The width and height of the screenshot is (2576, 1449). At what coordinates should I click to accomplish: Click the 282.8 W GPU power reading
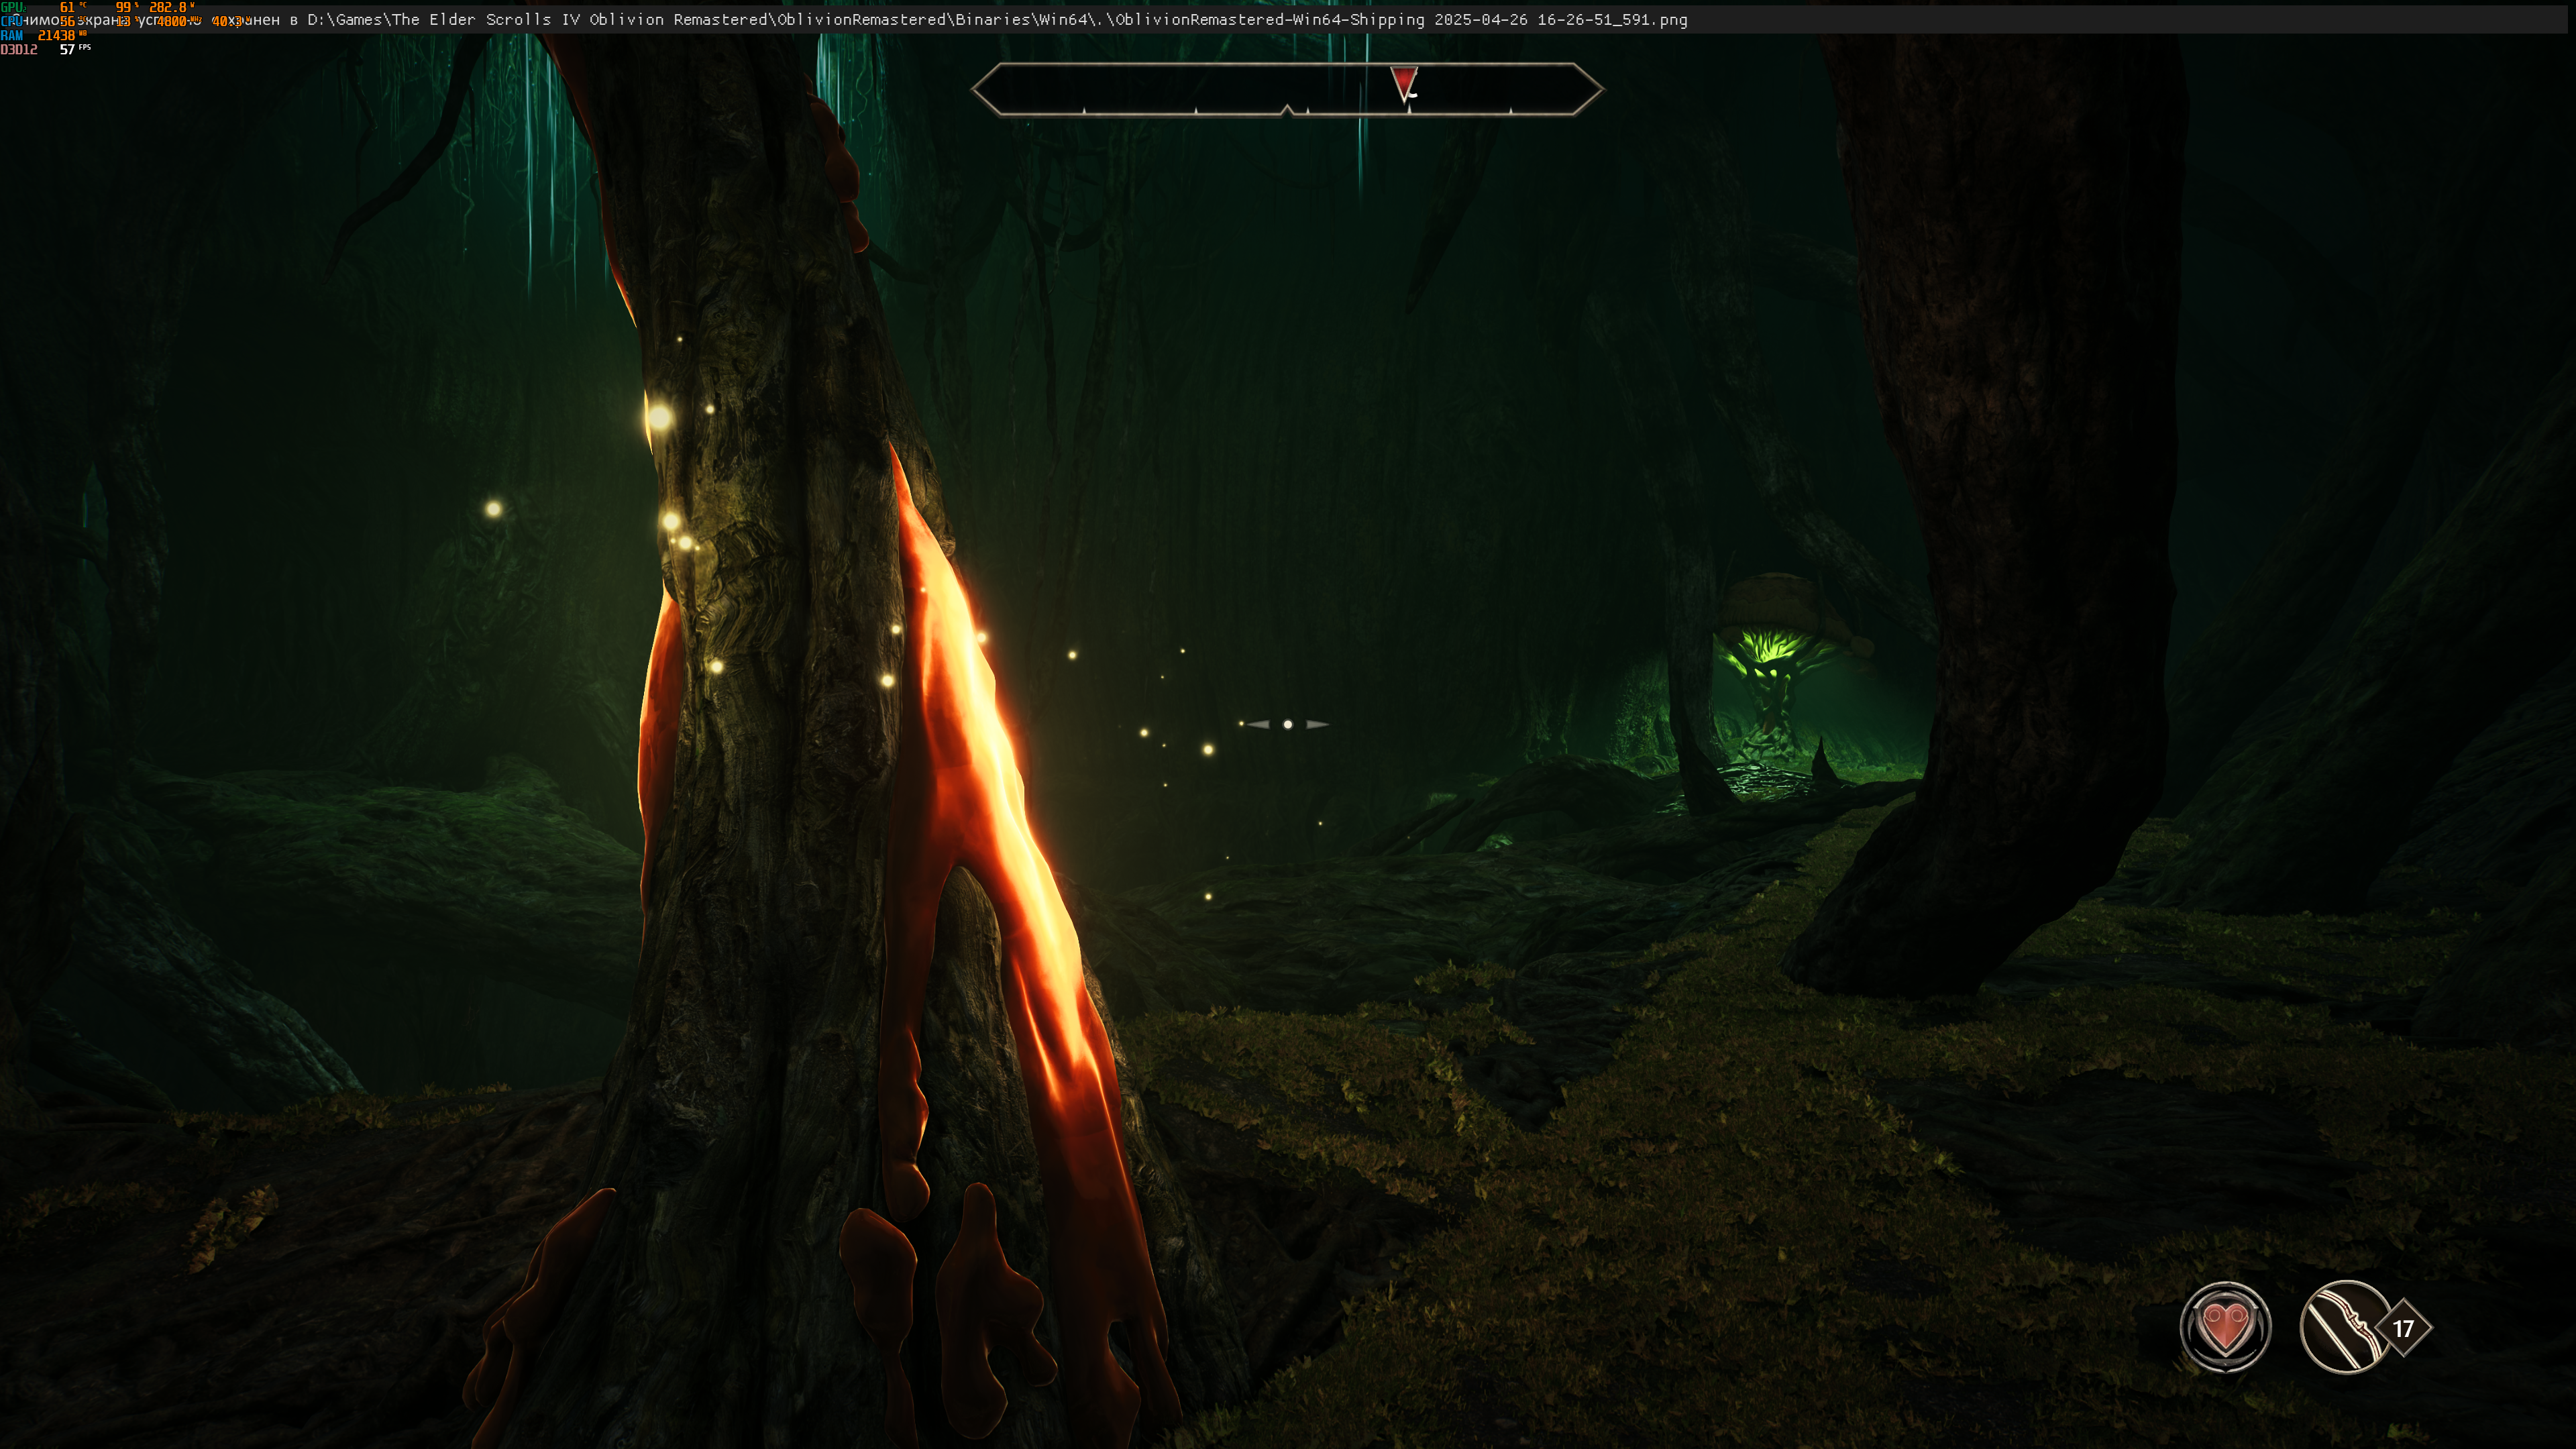pos(168,7)
